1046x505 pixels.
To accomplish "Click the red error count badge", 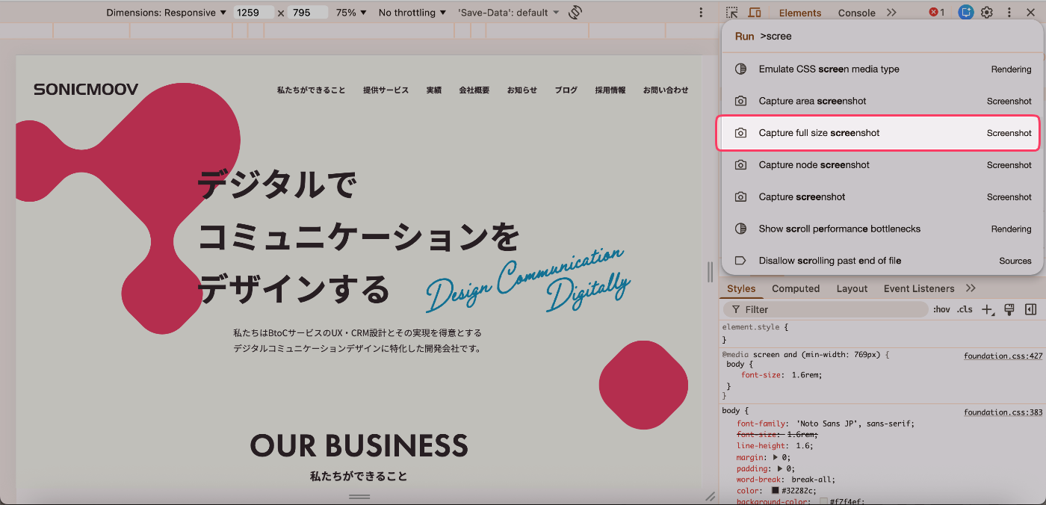I will [x=937, y=13].
